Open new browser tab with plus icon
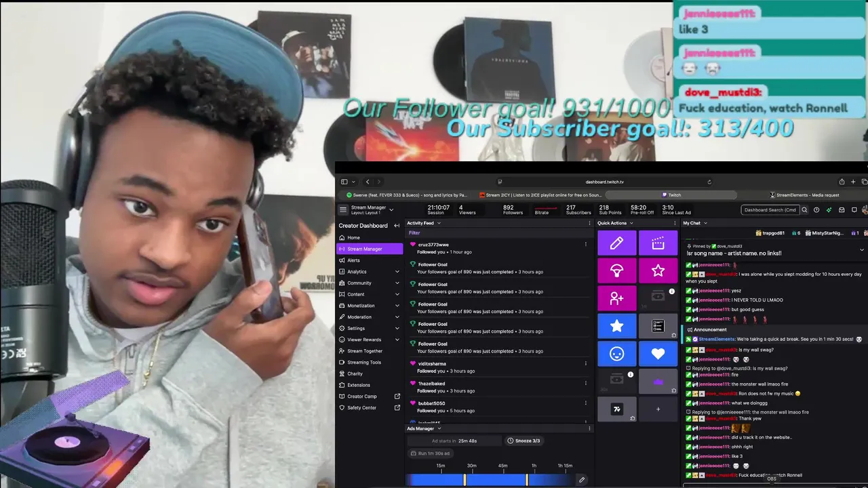868x488 pixels. (x=853, y=182)
